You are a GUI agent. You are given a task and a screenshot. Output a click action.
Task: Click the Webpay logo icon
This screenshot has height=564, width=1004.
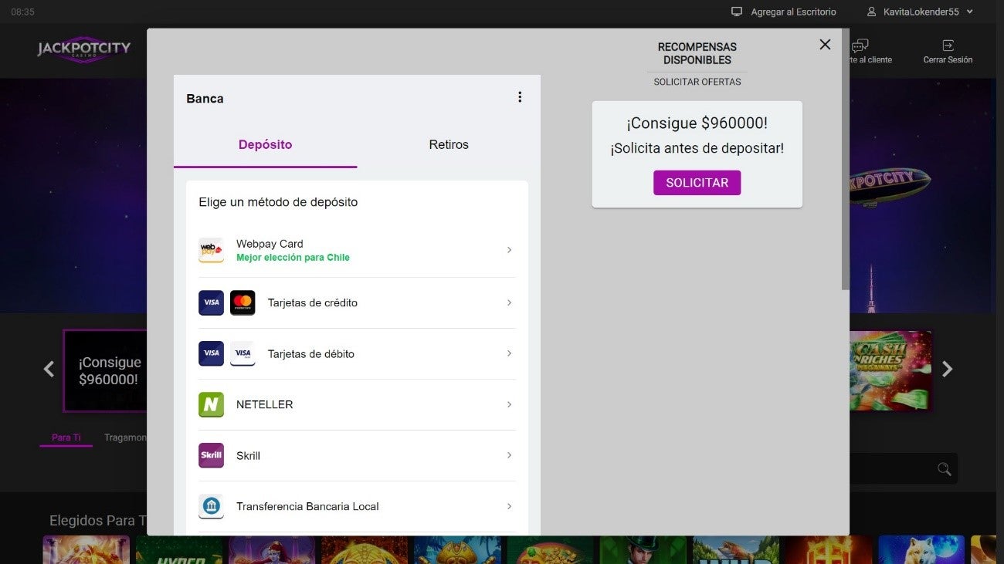[x=211, y=250]
